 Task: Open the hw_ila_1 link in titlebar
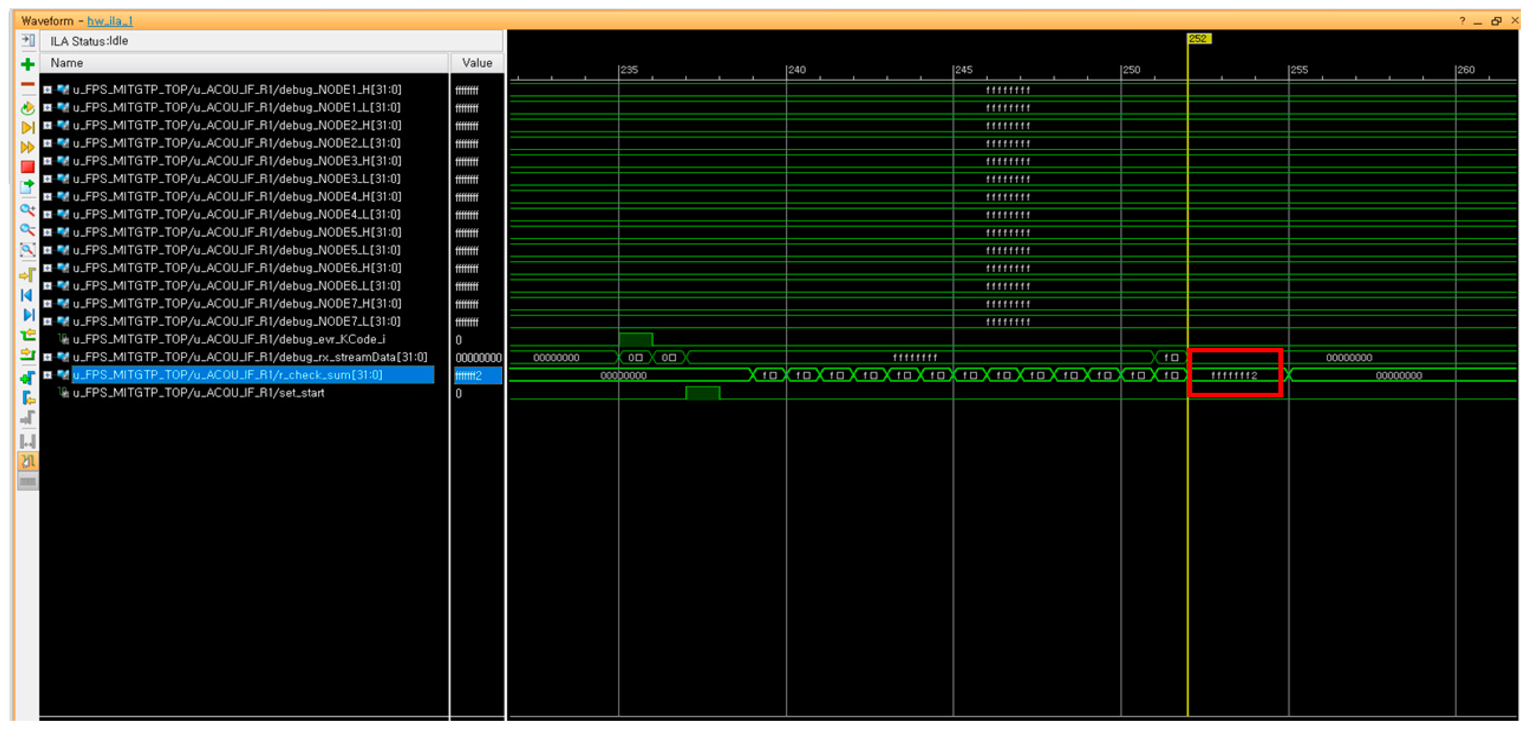[x=110, y=21]
